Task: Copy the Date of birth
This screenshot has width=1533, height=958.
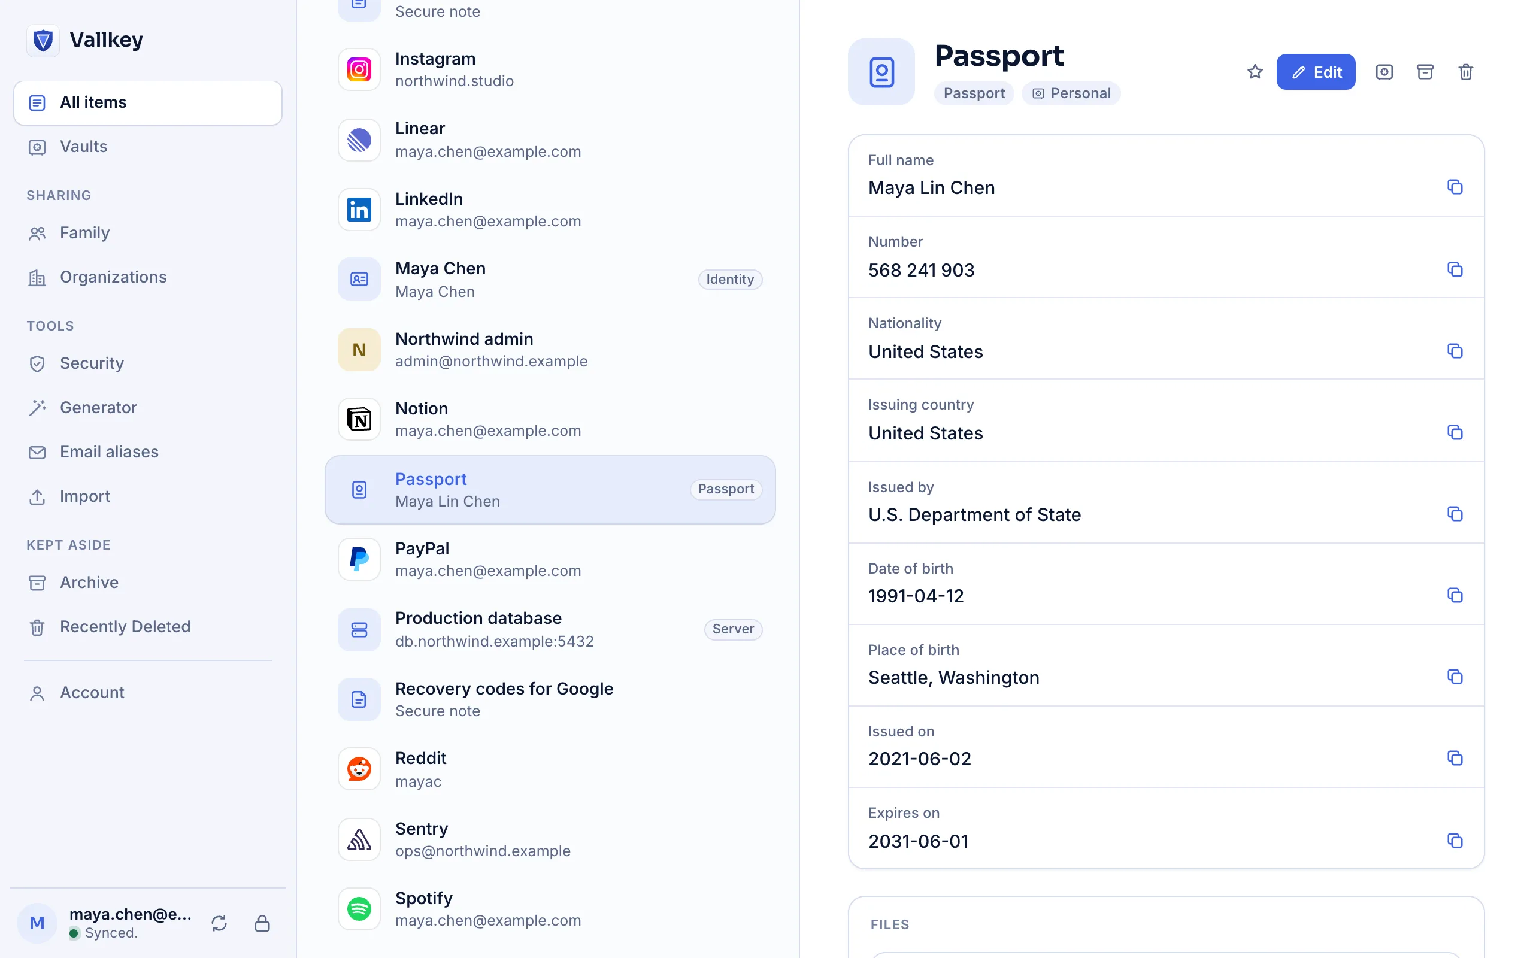Action: [x=1455, y=595]
